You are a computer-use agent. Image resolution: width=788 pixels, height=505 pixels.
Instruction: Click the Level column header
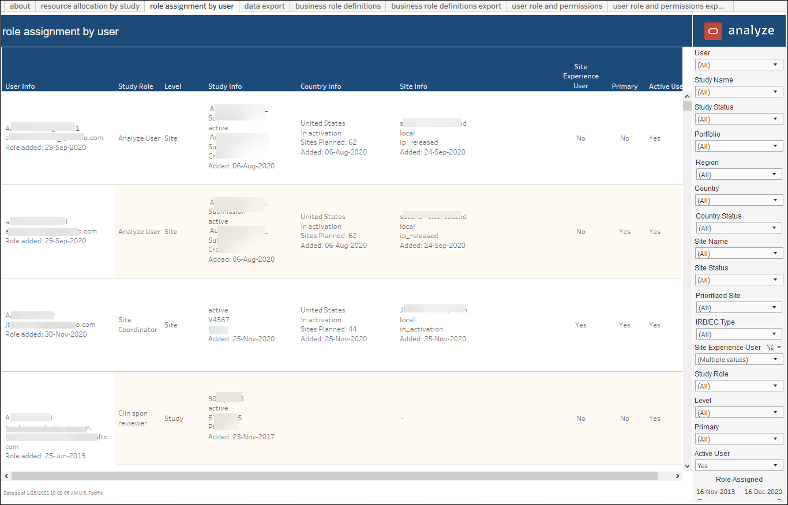coord(173,86)
